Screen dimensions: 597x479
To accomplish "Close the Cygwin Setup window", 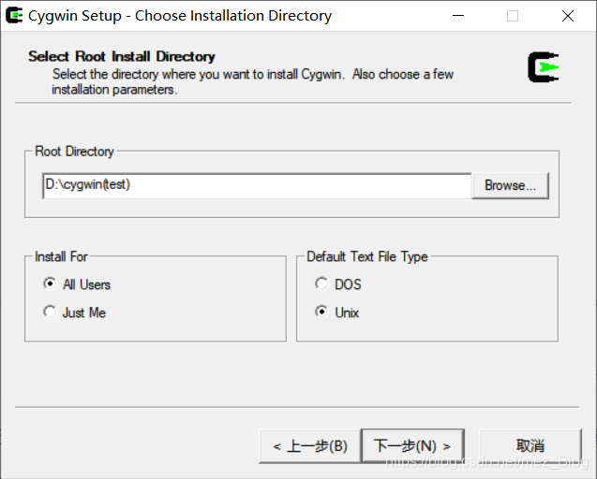I will [568, 16].
